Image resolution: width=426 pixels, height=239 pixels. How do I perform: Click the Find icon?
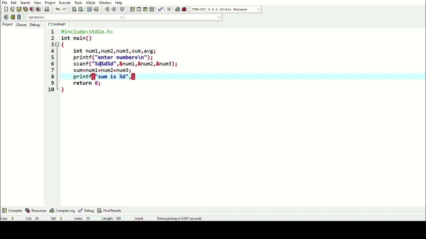click(x=74, y=9)
